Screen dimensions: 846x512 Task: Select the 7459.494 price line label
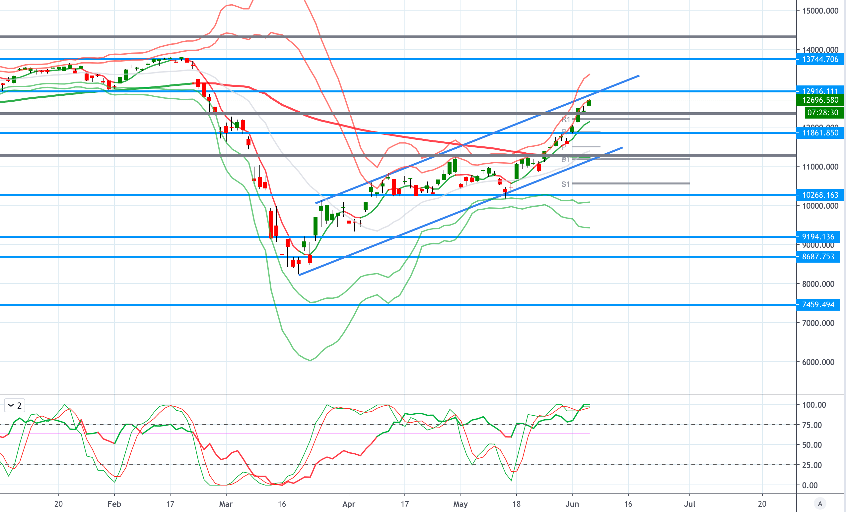[x=818, y=304]
